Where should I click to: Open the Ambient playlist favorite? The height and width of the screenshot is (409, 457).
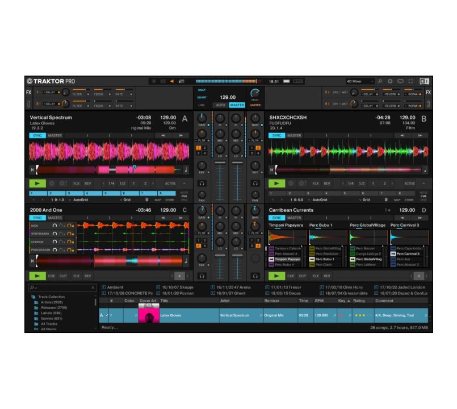112,287
